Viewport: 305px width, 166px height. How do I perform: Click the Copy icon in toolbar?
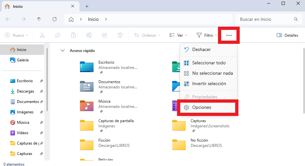coord(58,35)
